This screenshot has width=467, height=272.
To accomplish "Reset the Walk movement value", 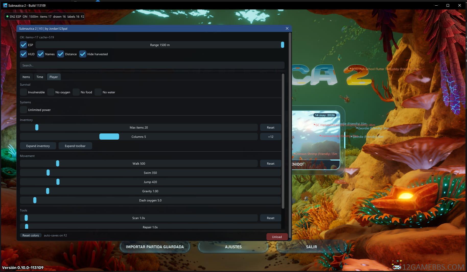I will (271, 164).
